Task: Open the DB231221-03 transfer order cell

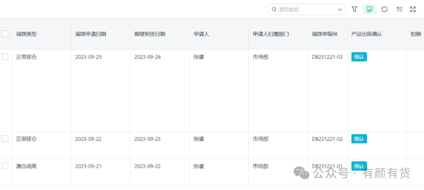Action: (327, 57)
